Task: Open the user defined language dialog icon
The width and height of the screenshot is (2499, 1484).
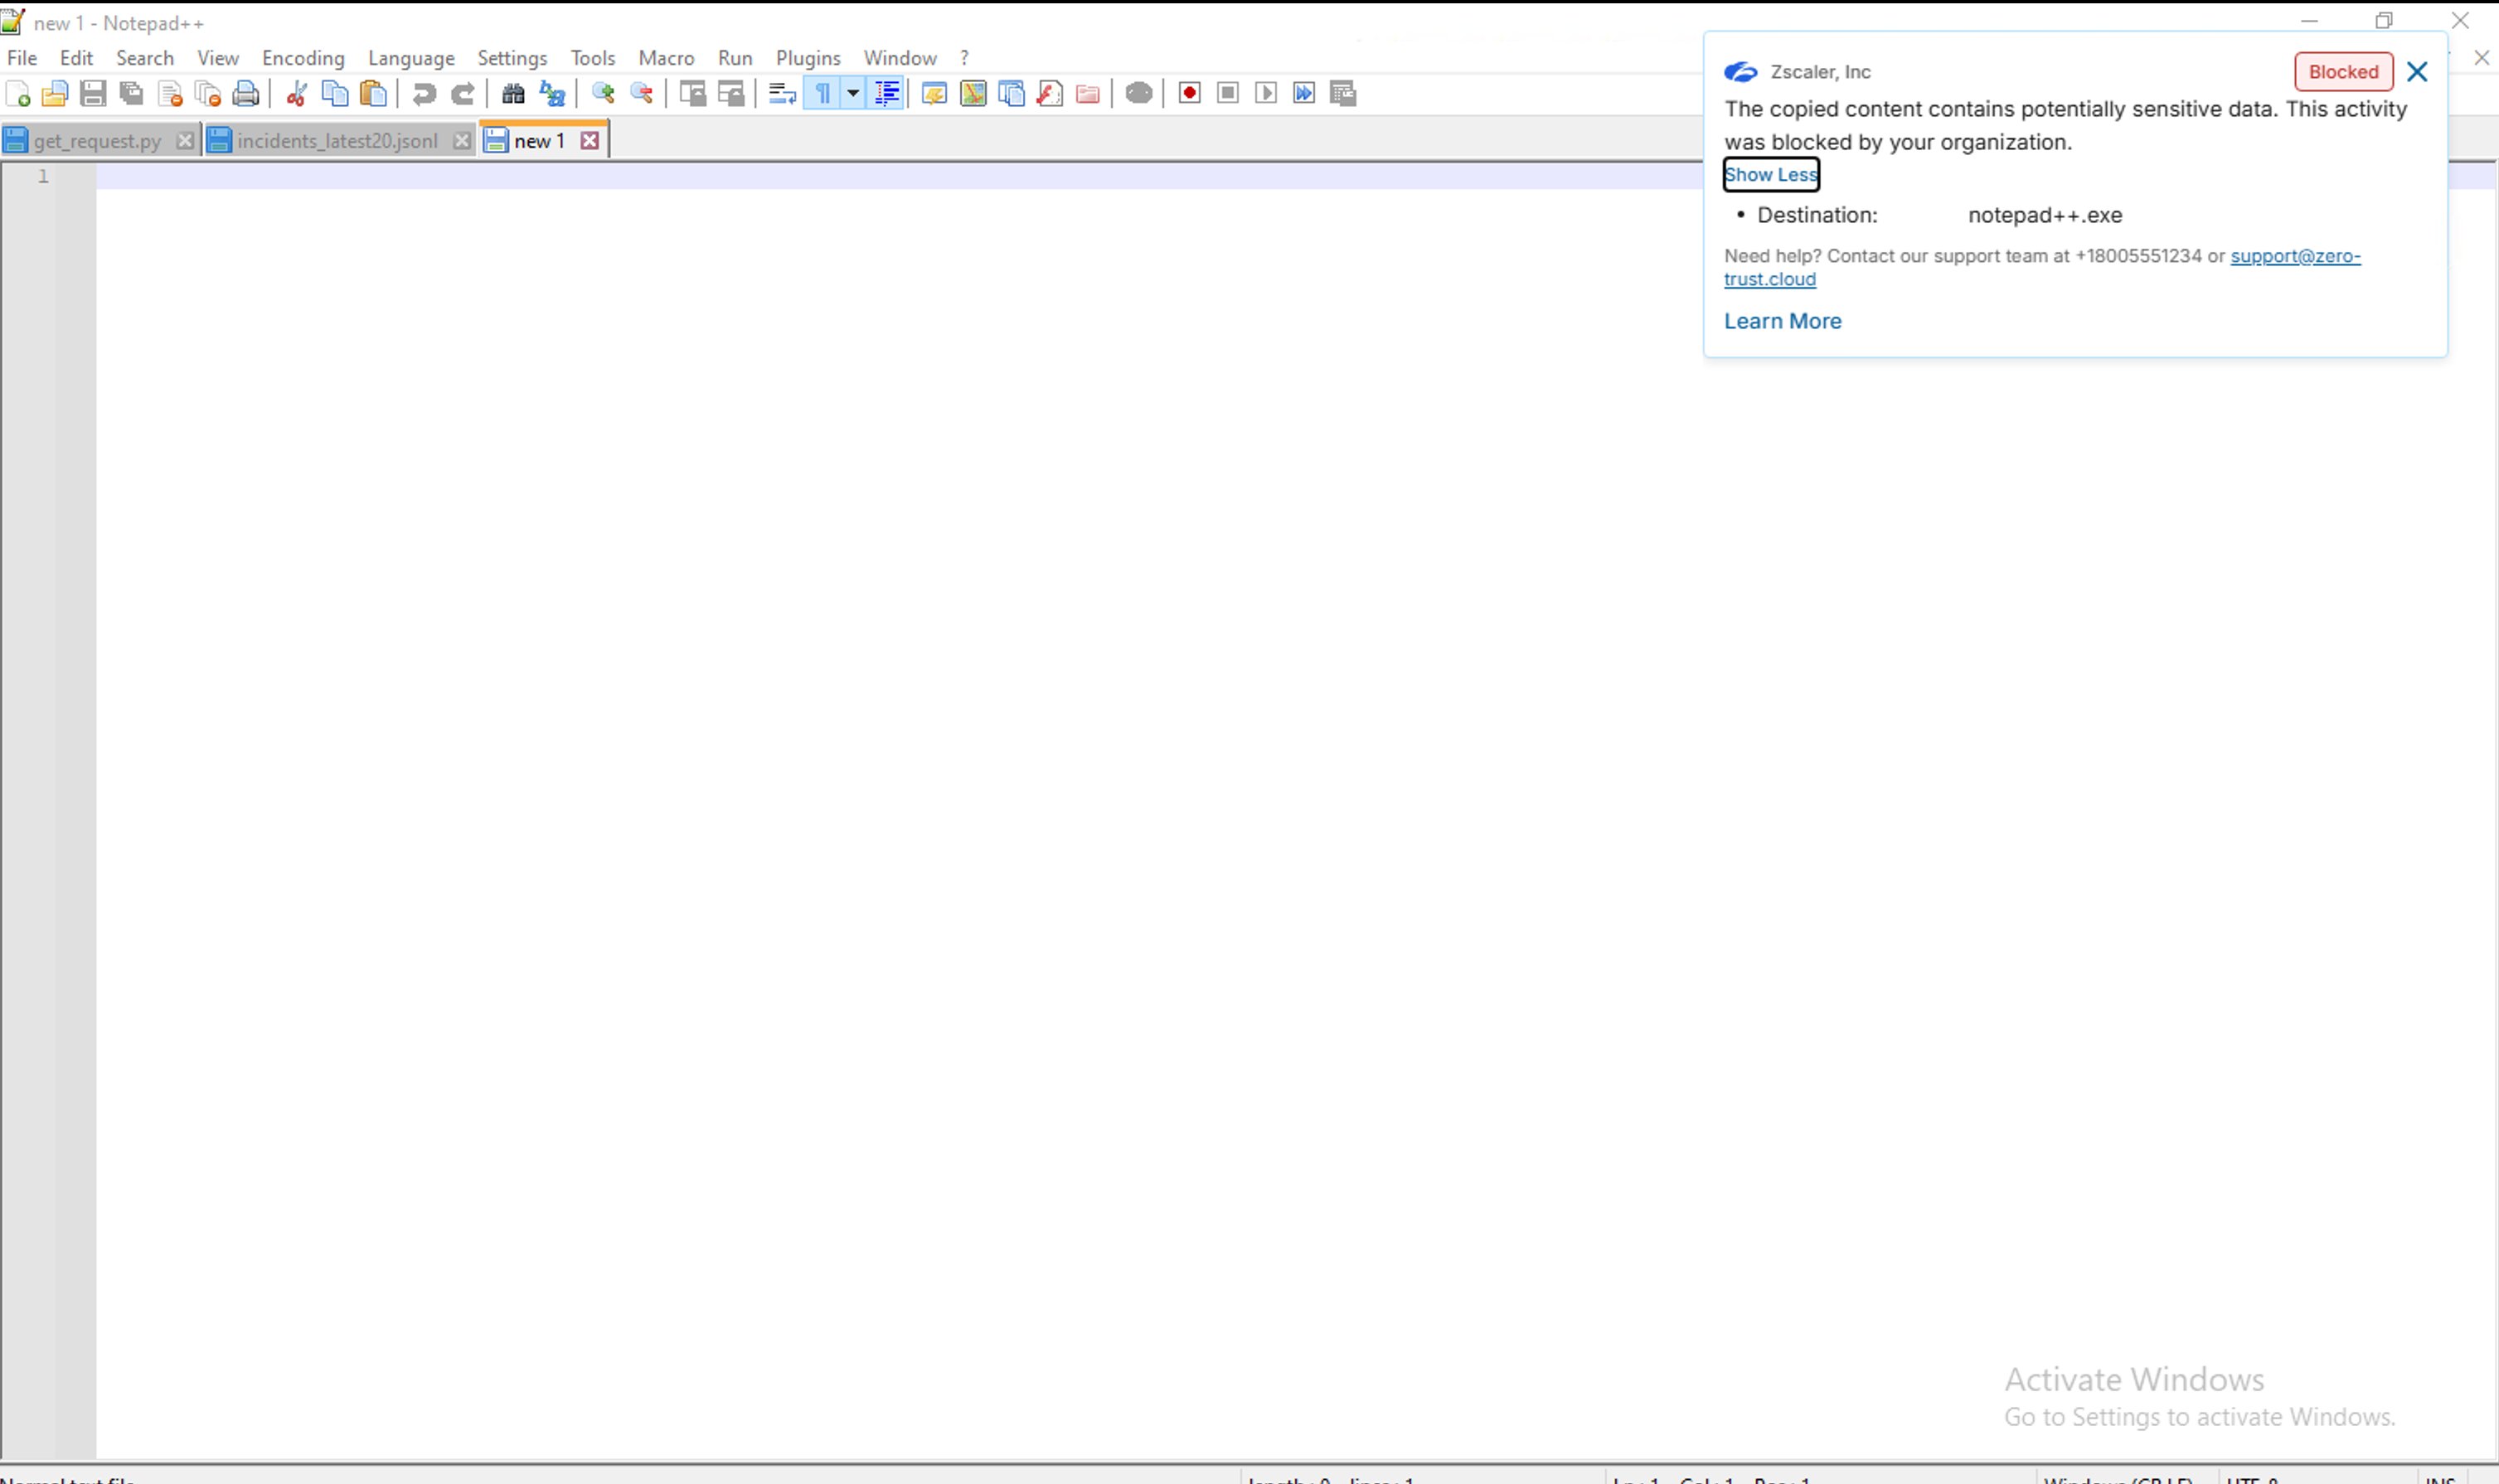Action: tap(934, 94)
